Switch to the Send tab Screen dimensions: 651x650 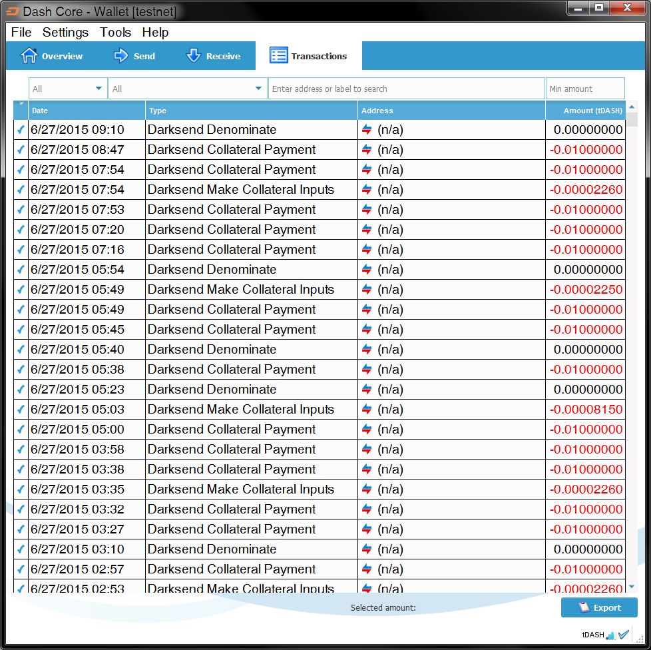pyautogui.click(x=134, y=56)
